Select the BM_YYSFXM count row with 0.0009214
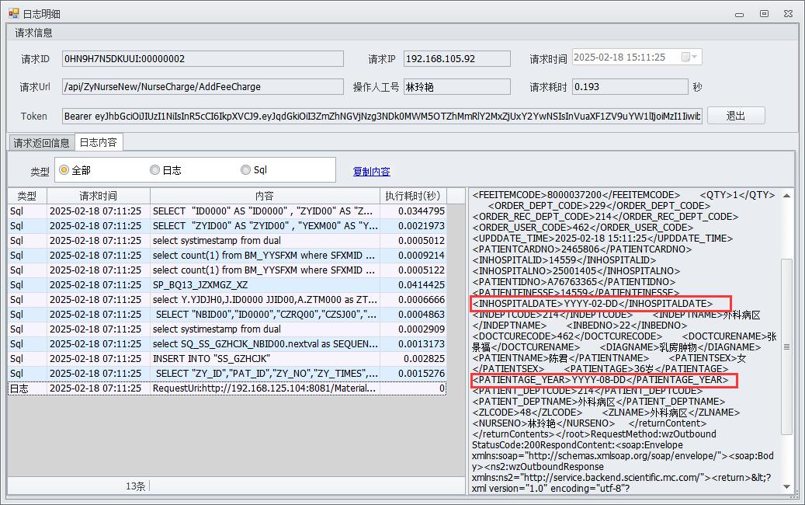Screen dimensions: 805x505 tap(227, 256)
